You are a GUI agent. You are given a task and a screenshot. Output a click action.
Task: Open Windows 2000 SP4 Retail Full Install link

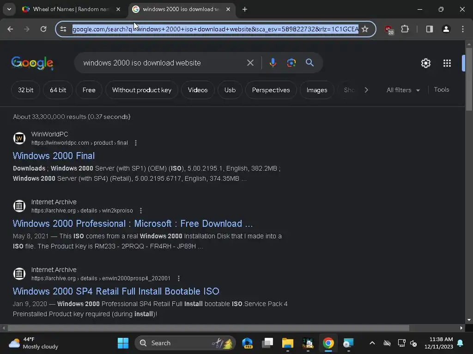click(116, 291)
